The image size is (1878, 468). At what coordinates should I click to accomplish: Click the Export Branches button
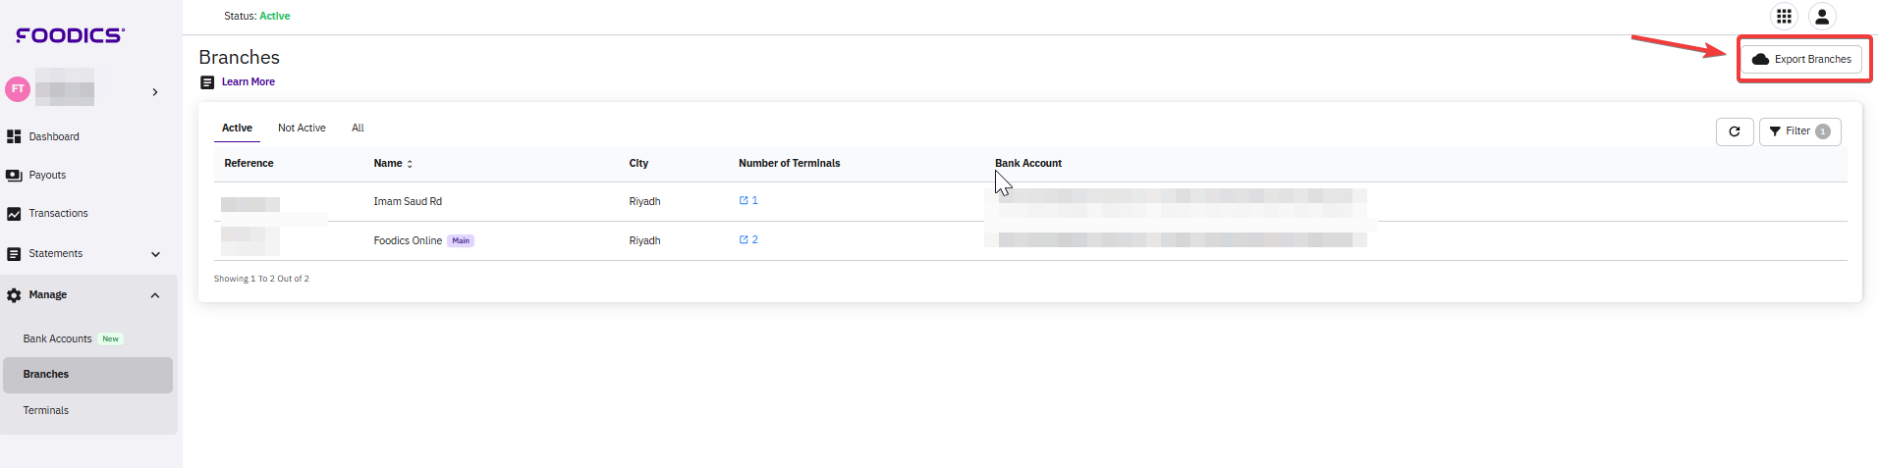coord(1801,60)
